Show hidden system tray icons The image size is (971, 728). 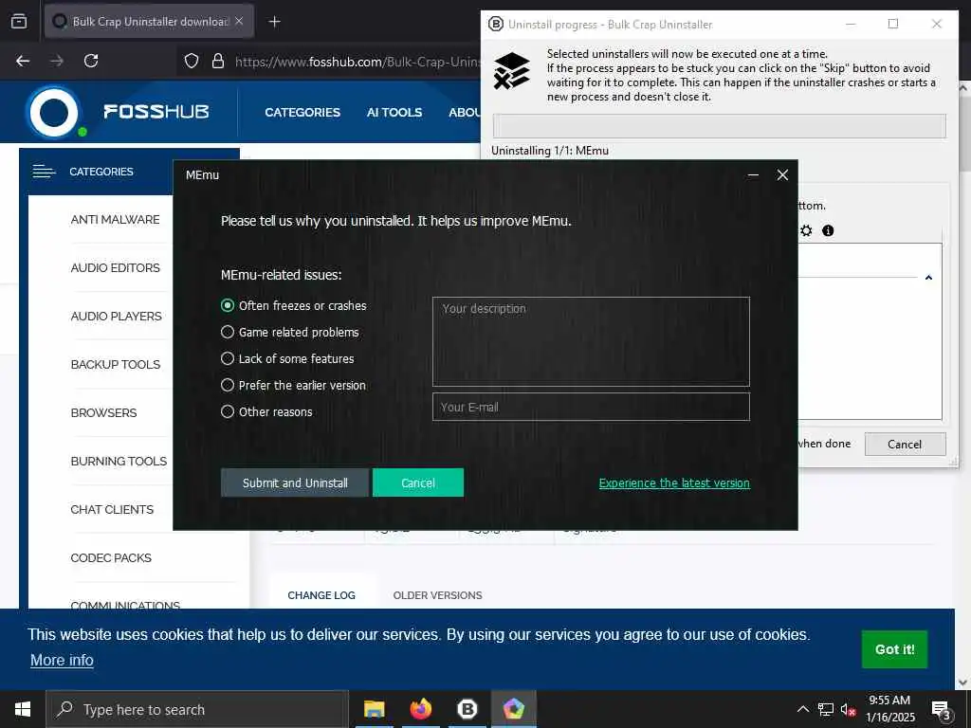[x=802, y=709]
